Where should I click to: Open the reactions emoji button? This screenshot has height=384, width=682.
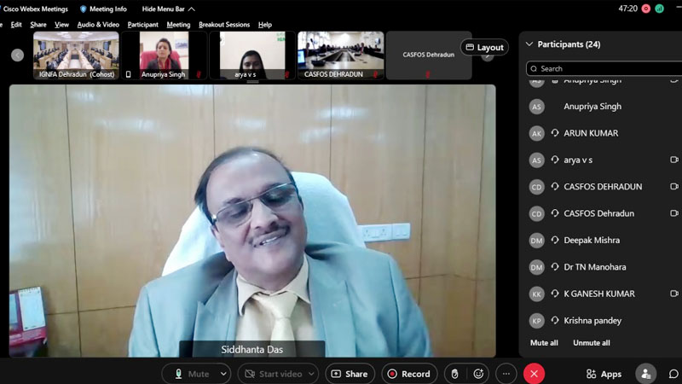point(479,374)
